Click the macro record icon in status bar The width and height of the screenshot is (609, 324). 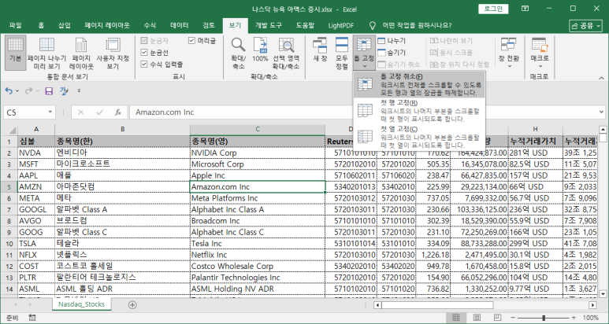tap(32, 318)
